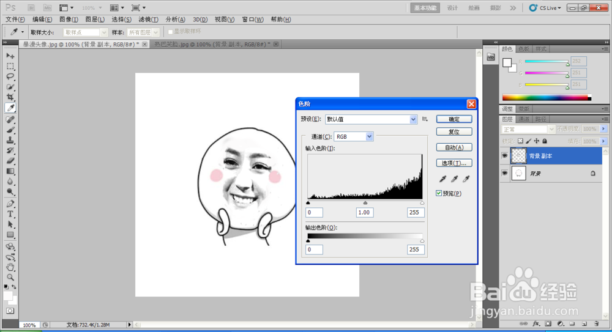
Task: Open the Mini Bridge panel icon
Action: coord(491,57)
